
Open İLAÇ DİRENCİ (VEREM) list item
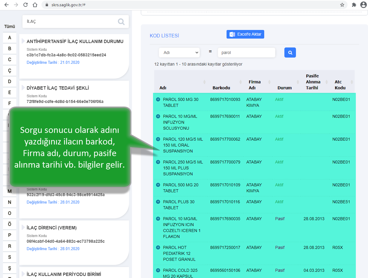pos(52,228)
